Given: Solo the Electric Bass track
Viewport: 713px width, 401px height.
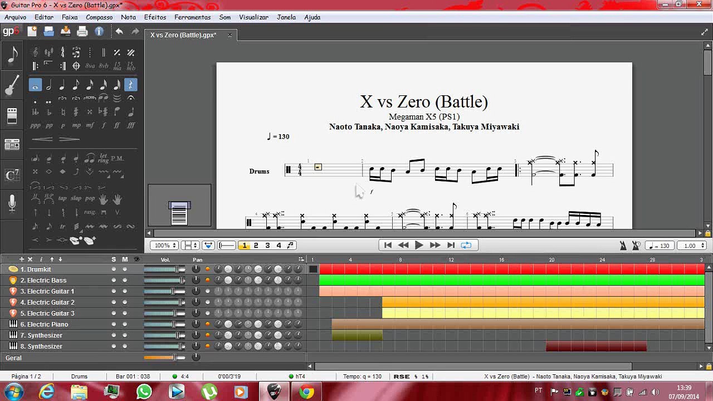Looking at the screenshot, I should [x=114, y=280].
